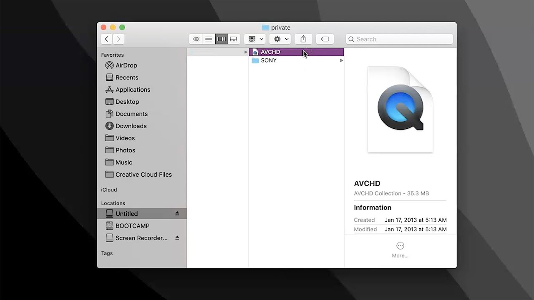The image size is (534, 300).
Task: Click the Tags section header
Action: coord(107,253)
